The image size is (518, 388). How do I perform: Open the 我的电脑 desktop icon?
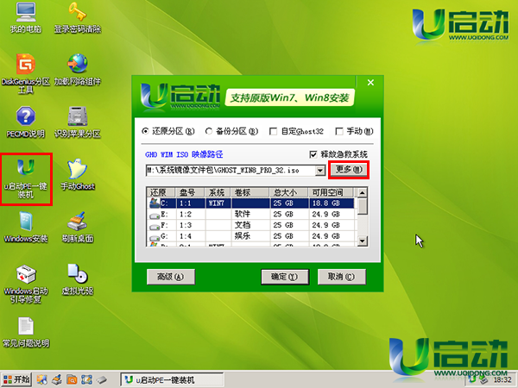point(26,17)
